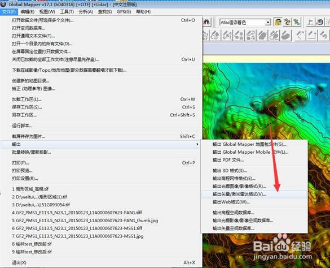The image size is (330, 268).
Task: Click the binoculars search icon in toolbar
Action: coord(206,22)
